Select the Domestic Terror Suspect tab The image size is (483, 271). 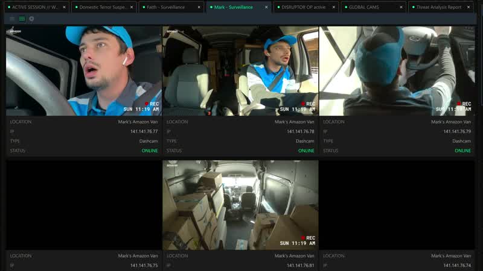pos(103,7)
